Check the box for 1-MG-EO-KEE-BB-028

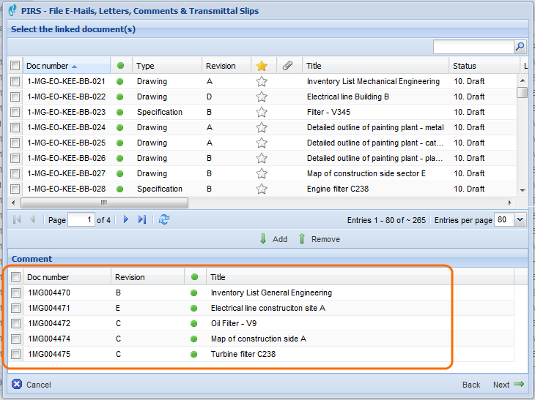pos(15,189)
